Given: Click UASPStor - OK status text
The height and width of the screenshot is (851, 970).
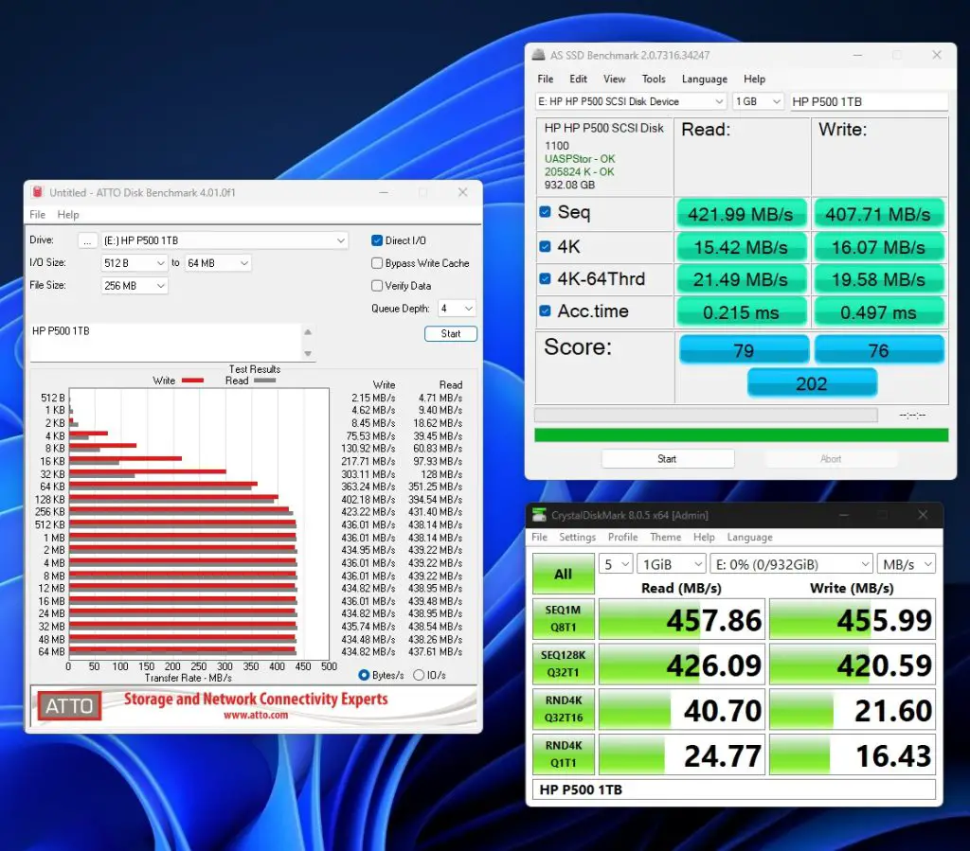Looking at the screenshot, I should click(579, 159).
